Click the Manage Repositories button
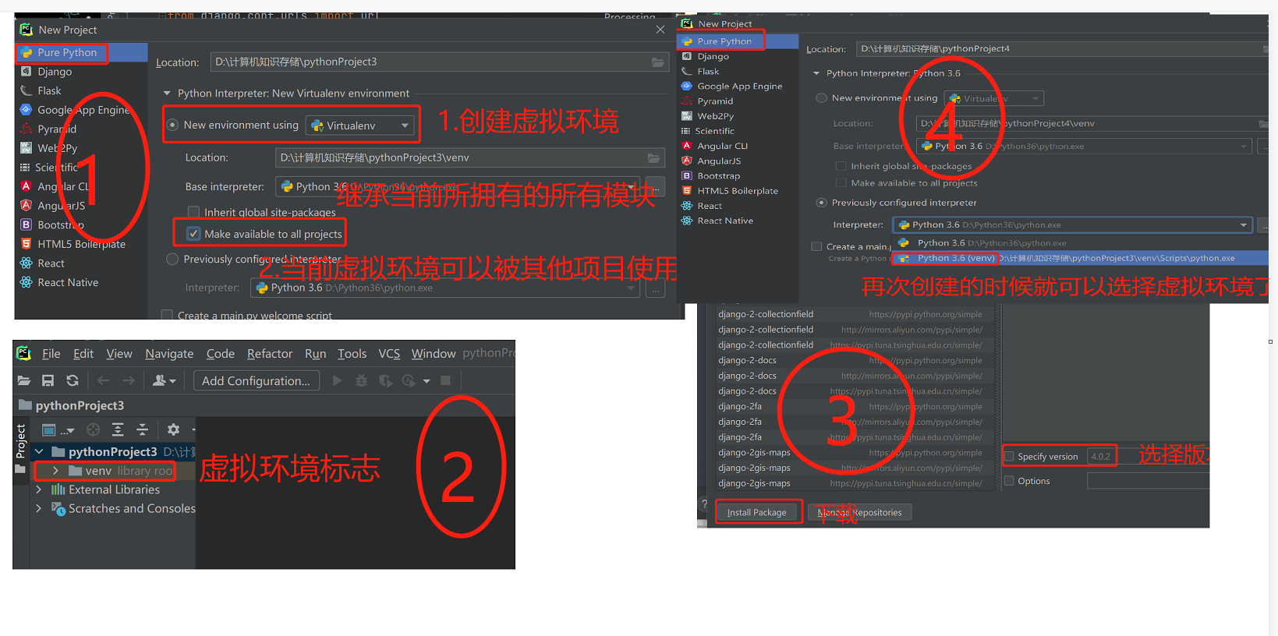Image resolution: width=1278 pixels, height=636 pixels. pos(860,512)
